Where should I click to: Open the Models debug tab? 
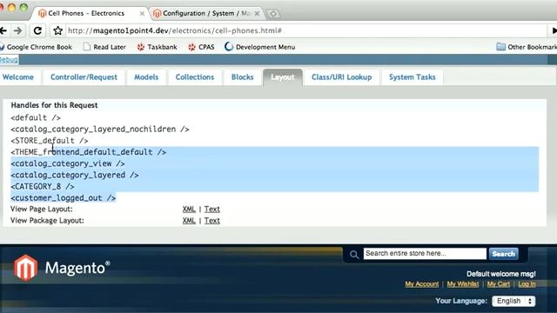(146, 77)
